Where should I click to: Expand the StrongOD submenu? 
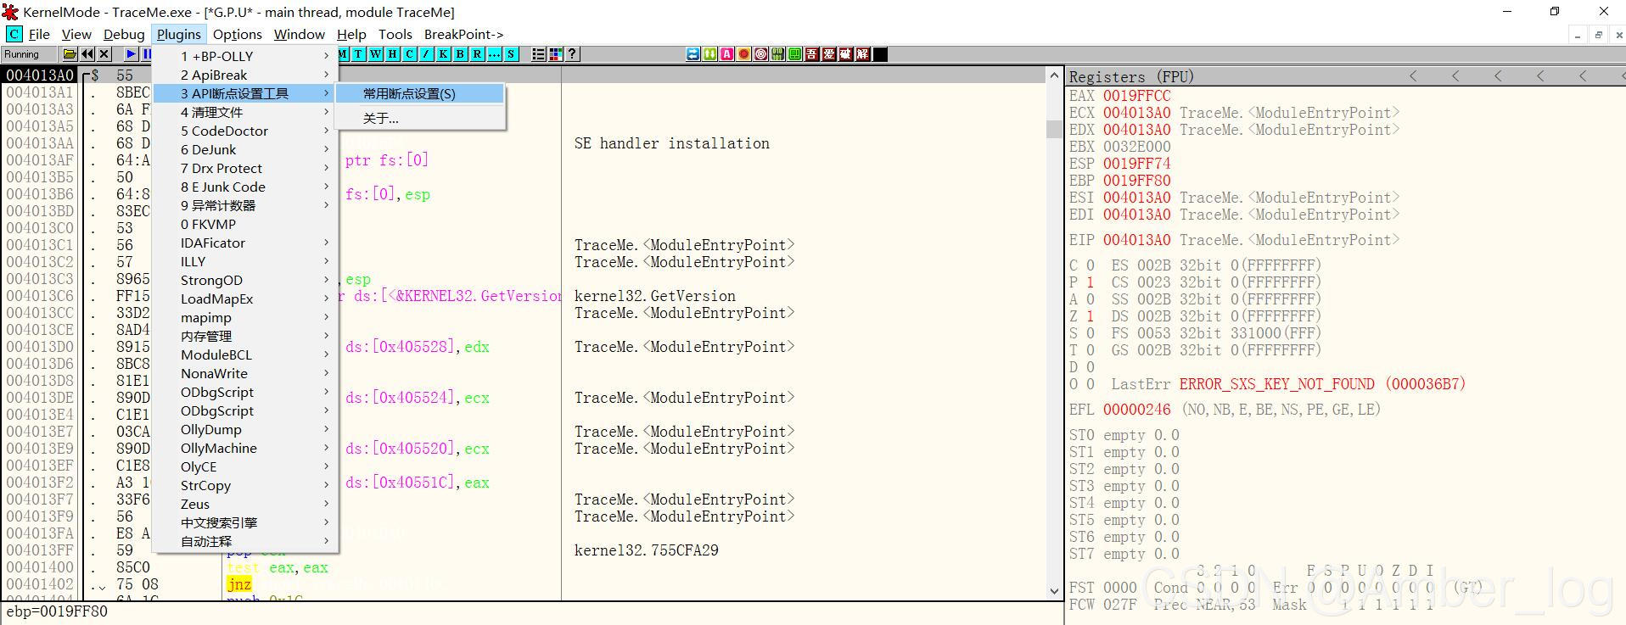pos(246,280)
